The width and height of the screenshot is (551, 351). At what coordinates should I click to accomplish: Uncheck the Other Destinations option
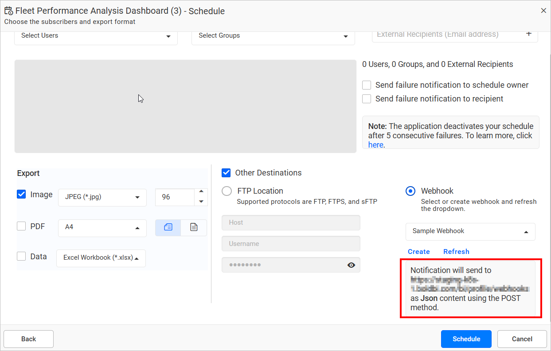226,173
